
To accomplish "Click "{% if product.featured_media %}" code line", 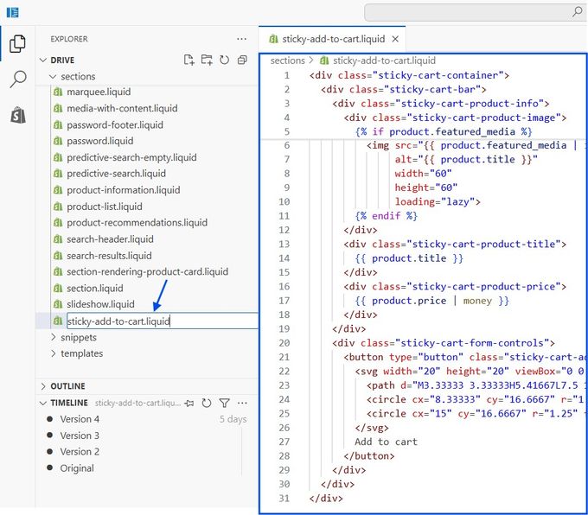I will pyautogui.click(x=444, y=131).
